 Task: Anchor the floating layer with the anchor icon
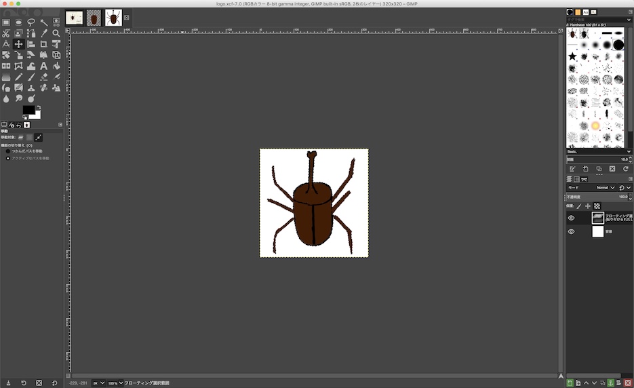[611, 383]
